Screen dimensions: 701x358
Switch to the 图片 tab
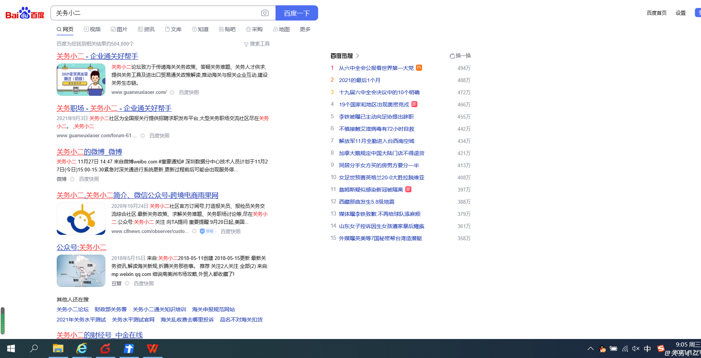click(119, 29)
